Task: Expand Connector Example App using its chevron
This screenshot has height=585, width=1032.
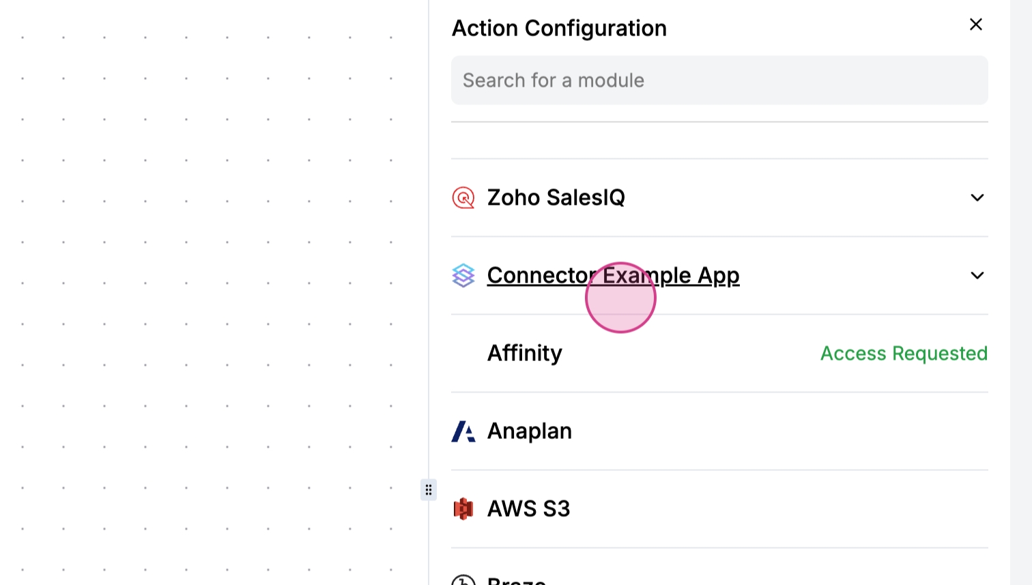Action: [x=977, y=276]
